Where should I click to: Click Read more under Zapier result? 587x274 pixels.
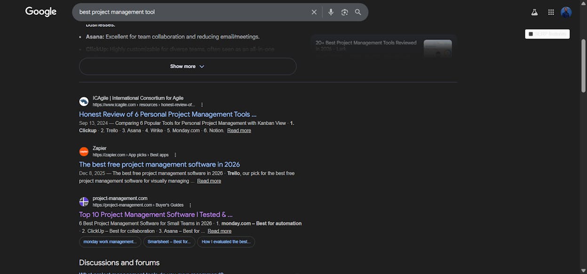pos(209,181)
